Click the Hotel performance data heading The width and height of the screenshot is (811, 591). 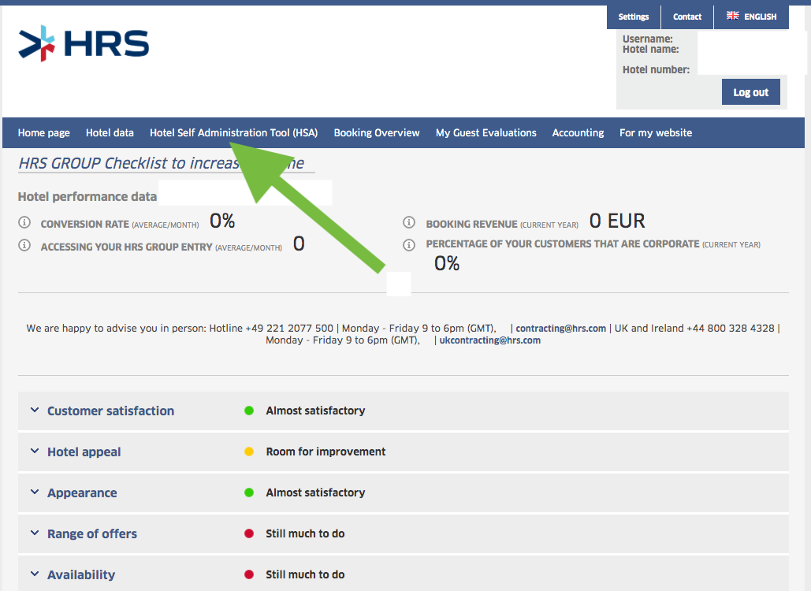click(87, 196)
